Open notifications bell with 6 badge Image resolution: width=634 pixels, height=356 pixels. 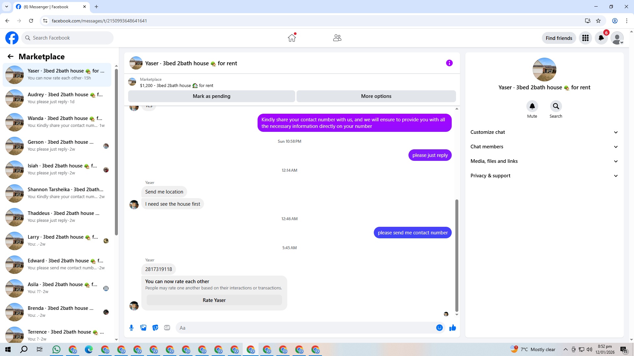click(x=601, y=38)
